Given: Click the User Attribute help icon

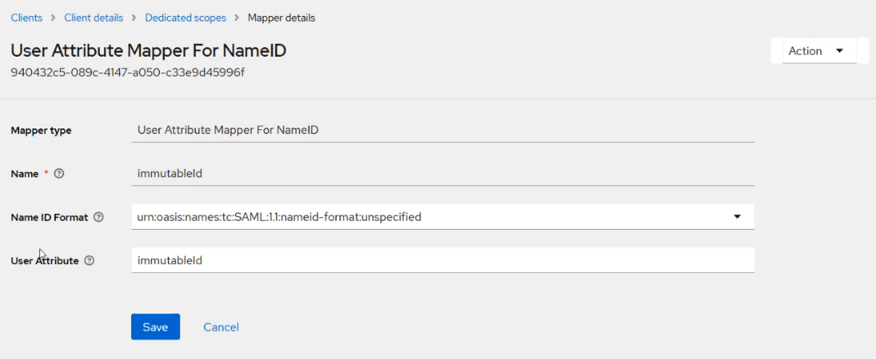Looking at the screenshot, I should pyautogui.click(x=90, y=261).
